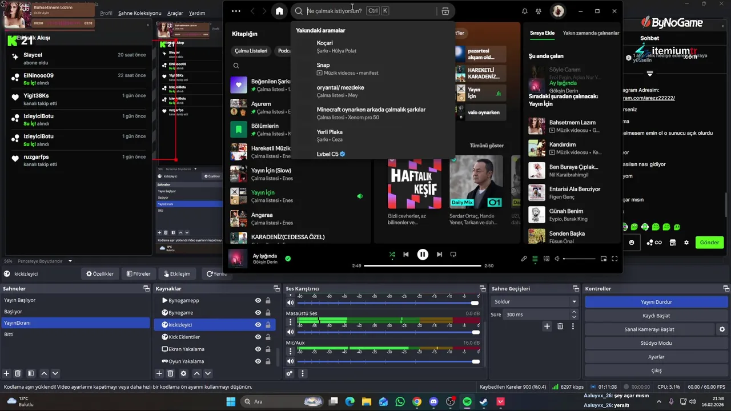Toggle visibility of Bynogamepp source
731x411 pixels.
click(258, 301)
